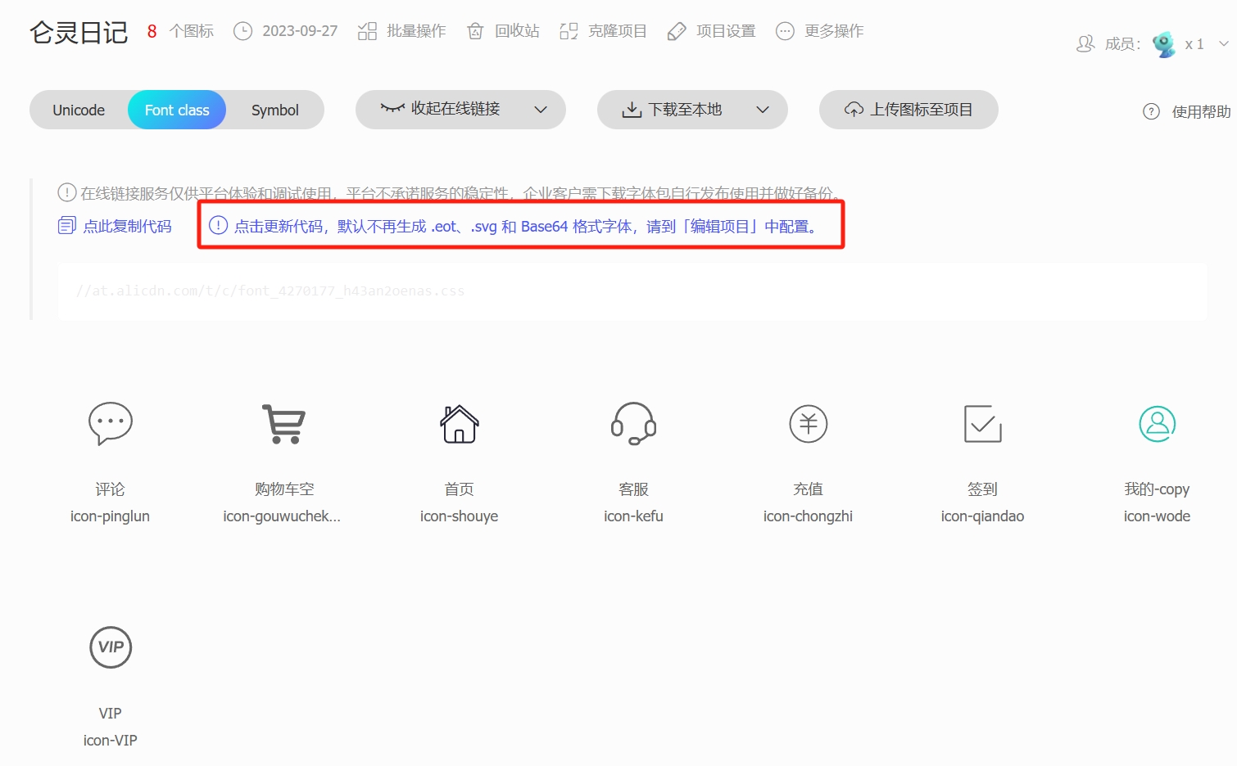The width and height of the screenshot is (1237, 766).
Task: Collapse the 收起在线链接 dropdown
Action: [x=460, y=110]
